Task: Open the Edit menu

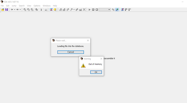Action: (x=8, y=6)
